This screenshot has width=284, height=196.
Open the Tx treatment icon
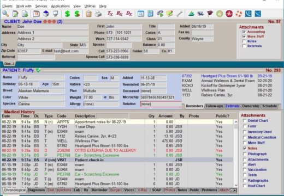coord(110,14)
